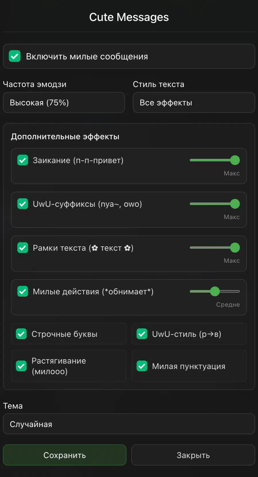Uncheck the 'Рамки текста' checkbox
The width and height of the screenshot is (258, 477).
point(23,248)
